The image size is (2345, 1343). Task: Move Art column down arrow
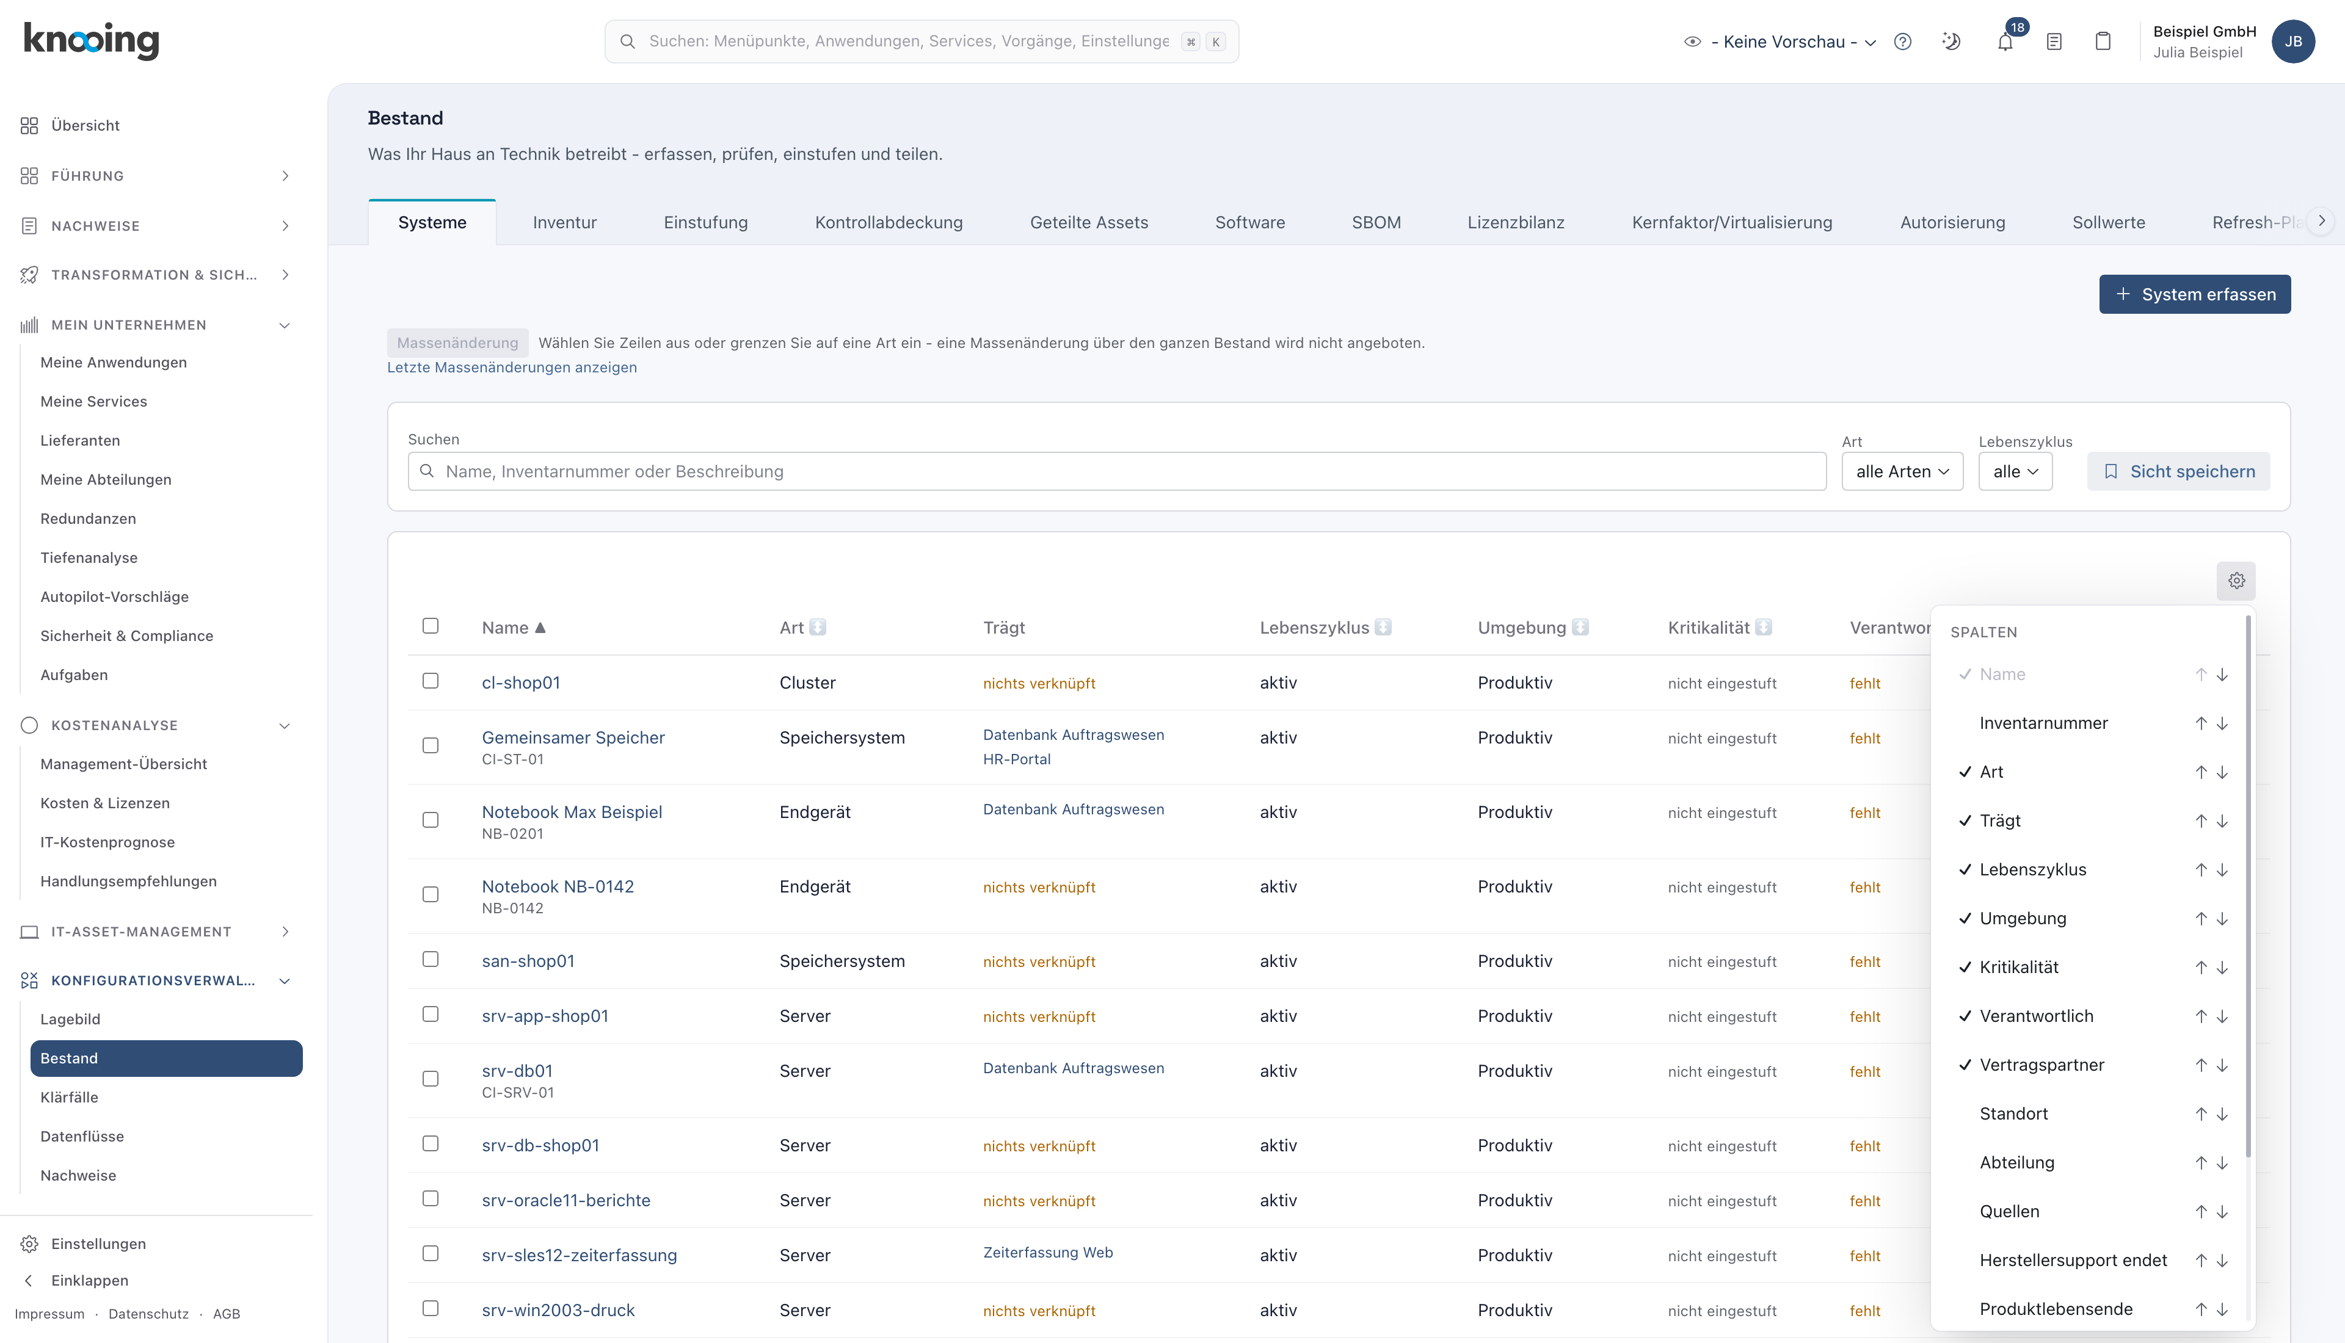2222,772
